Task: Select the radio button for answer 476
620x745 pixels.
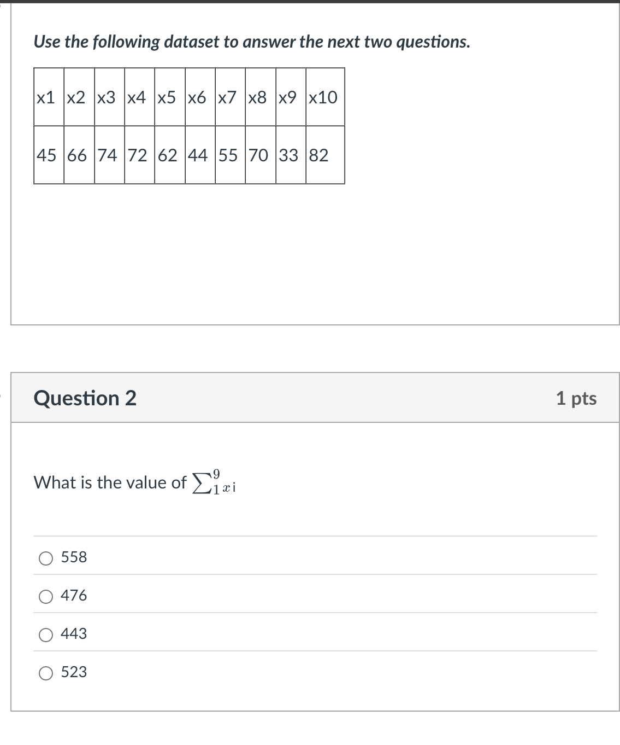Action: [46, 597]
